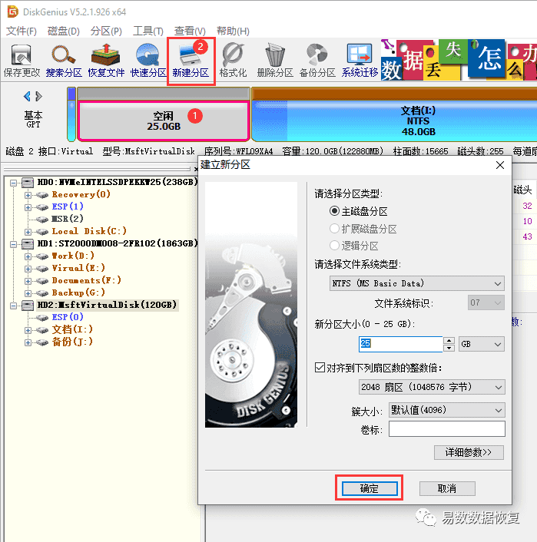Expand the Work(D:) tree node
The height and width of the screenshot is (542, 537).
pos(28,256)
